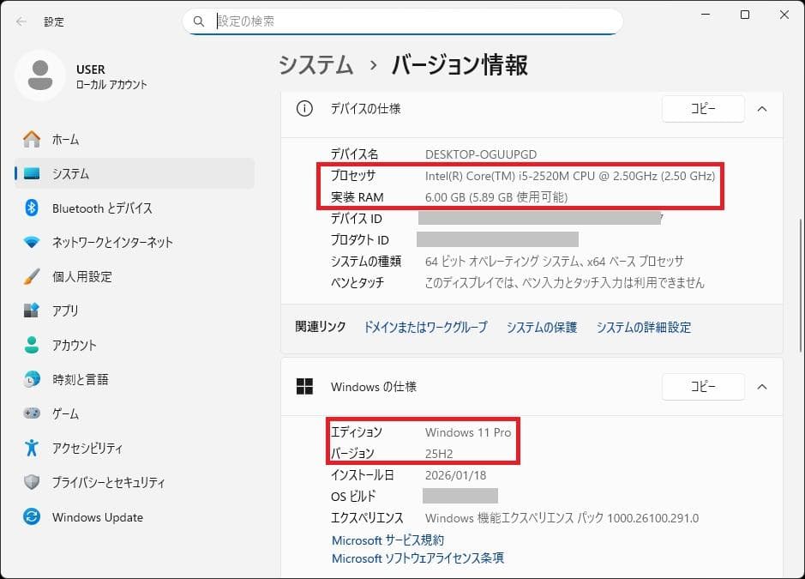Click the Bluetooth icon in sidebar
Screen dimensions: 805x579
pyautogui.click(x=32, y=208)
